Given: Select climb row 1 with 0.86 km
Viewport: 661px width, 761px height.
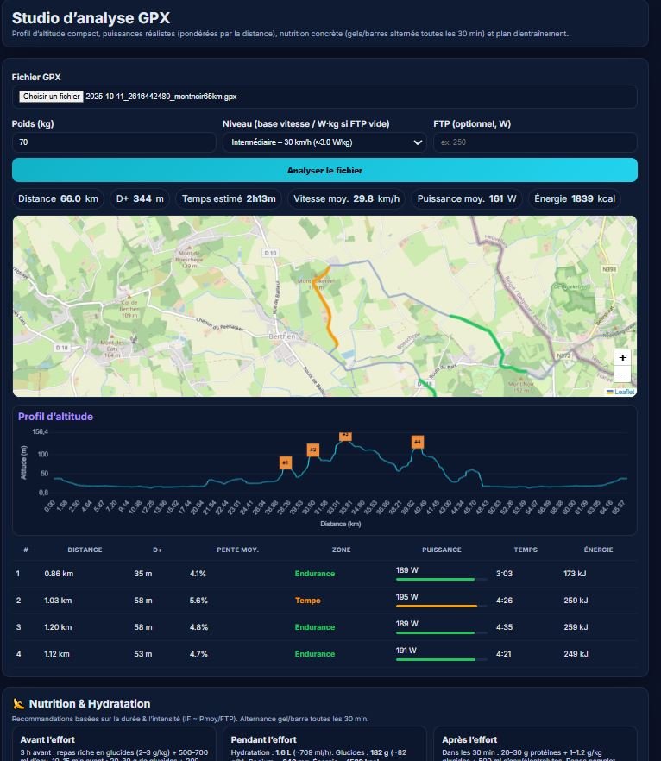Looking at the screenshot, I should tap(324, 574).
